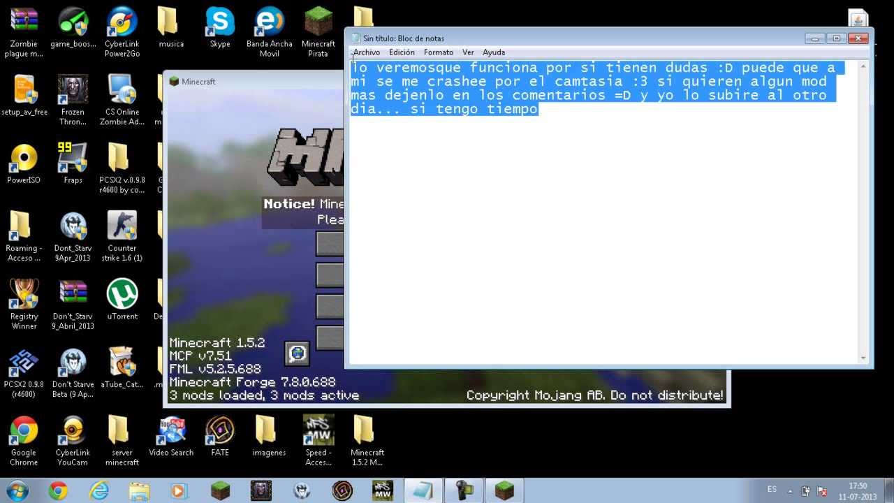Open the Minecraft 1.5.2 M folder

tap(367, 440)
